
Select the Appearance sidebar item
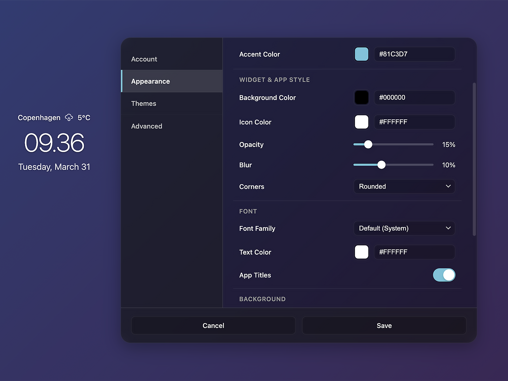150,81
